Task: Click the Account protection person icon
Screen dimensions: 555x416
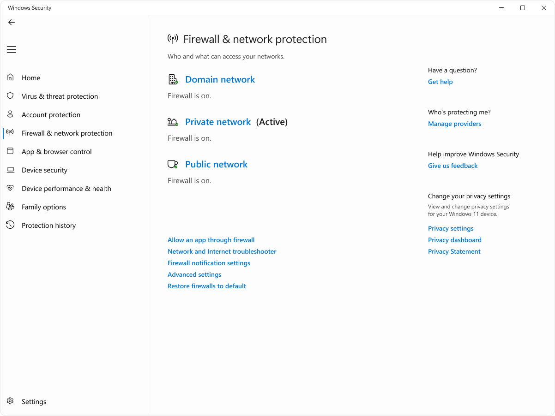Action: pos(10,114)
